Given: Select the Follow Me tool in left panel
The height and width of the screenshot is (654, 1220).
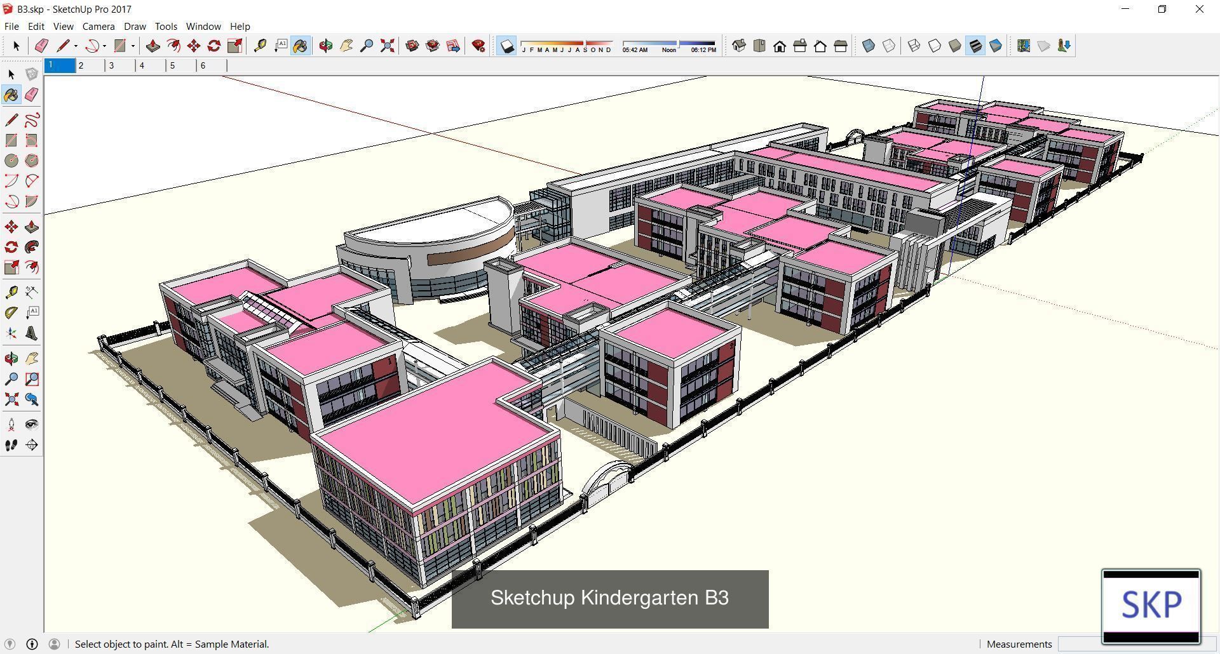Looking at the screenshot, I should pyautogui.click(x=32, y=247).
